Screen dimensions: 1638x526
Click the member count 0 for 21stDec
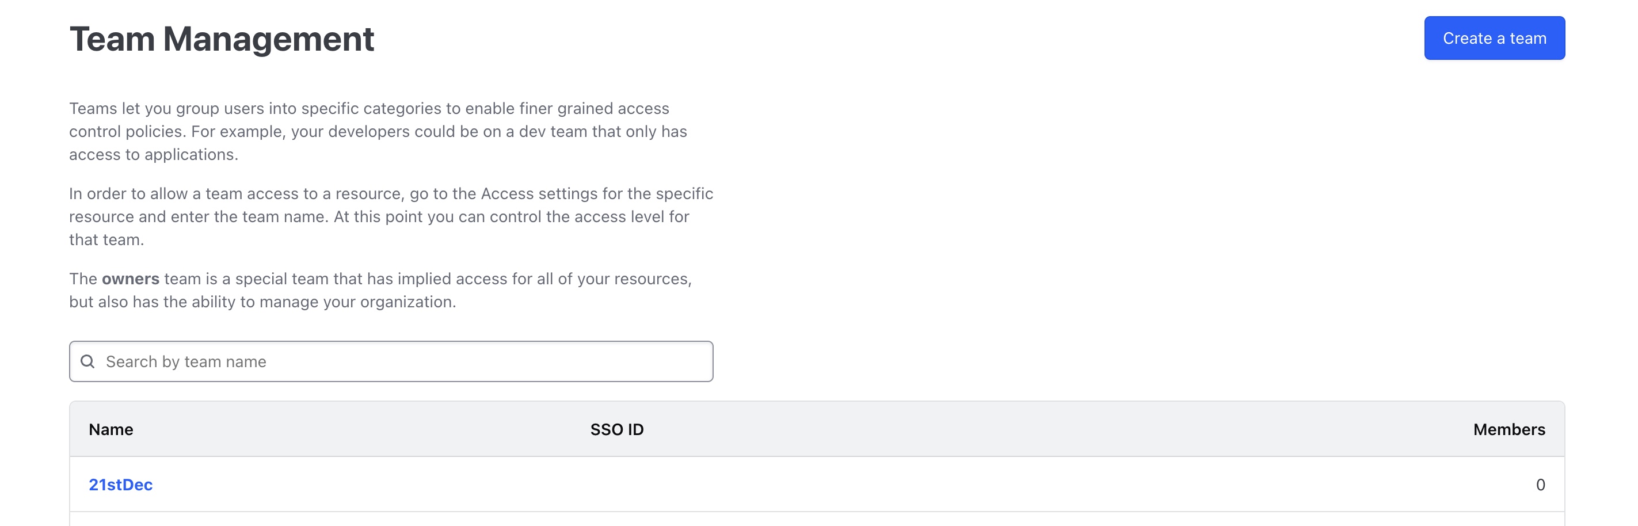pyautogui.click(x=1540, y=484)
